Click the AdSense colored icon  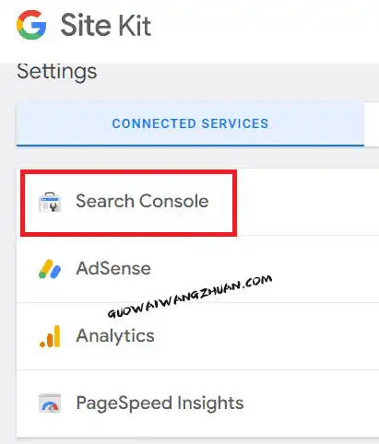click(50, 269)
